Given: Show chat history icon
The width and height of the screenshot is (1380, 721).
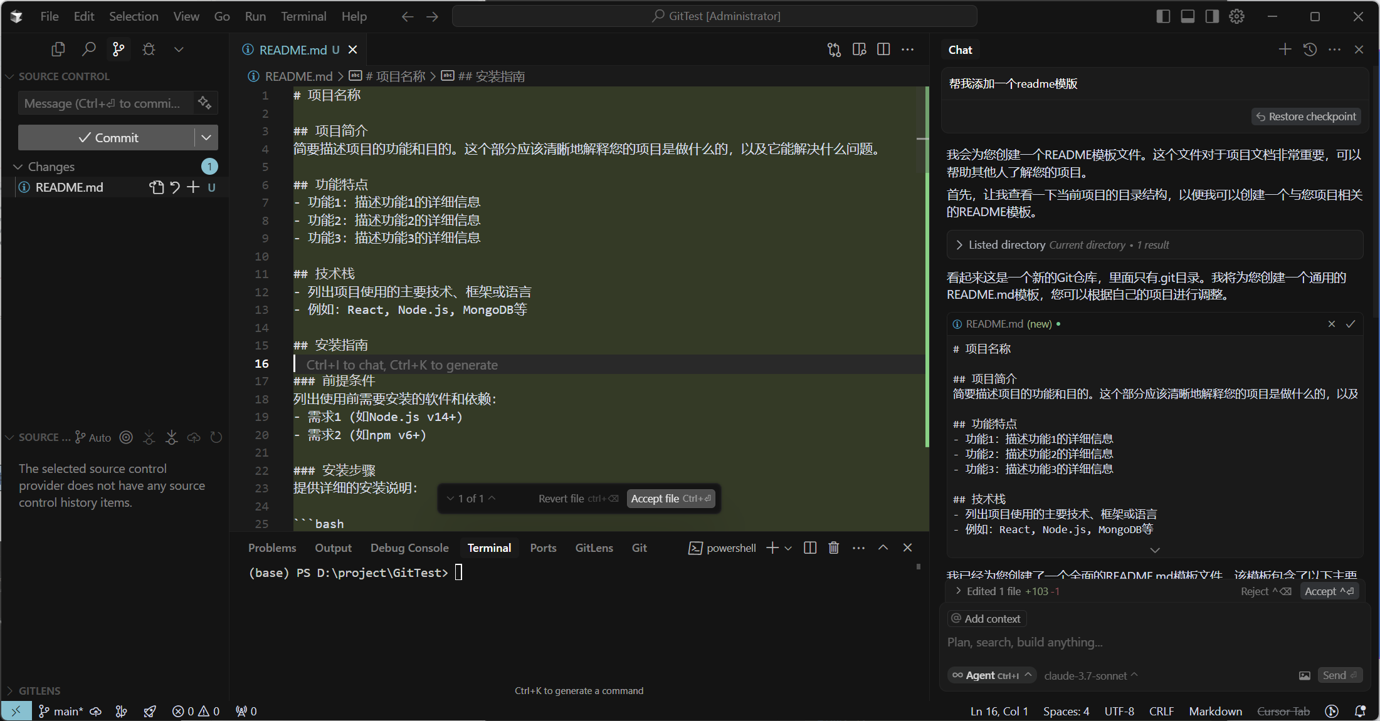Looking at the screenshot, I should tap(1310, 49).
